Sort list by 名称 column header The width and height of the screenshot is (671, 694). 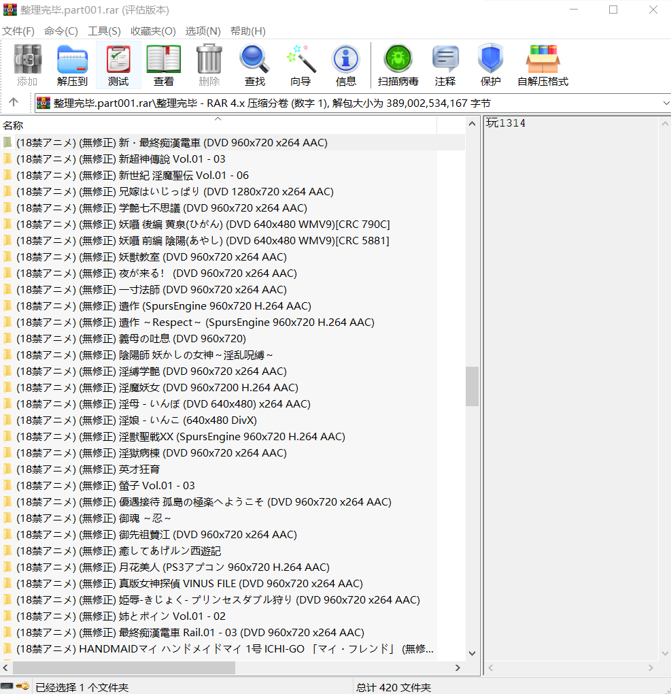tap(219, 125)
